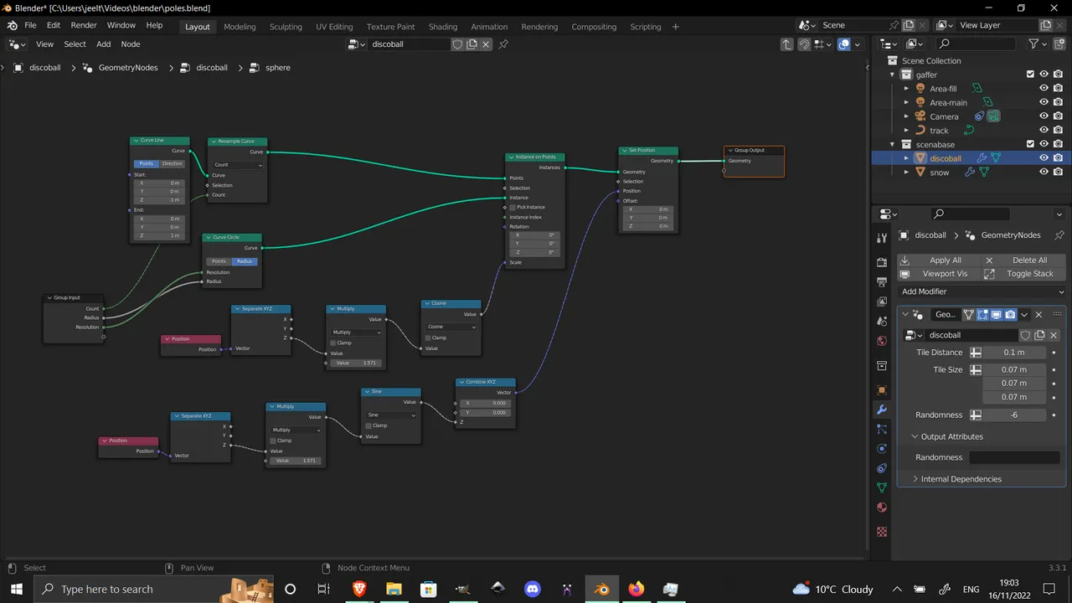
Task: Uncheck the scenabase collection checkbox
Action: (1030, 145)
